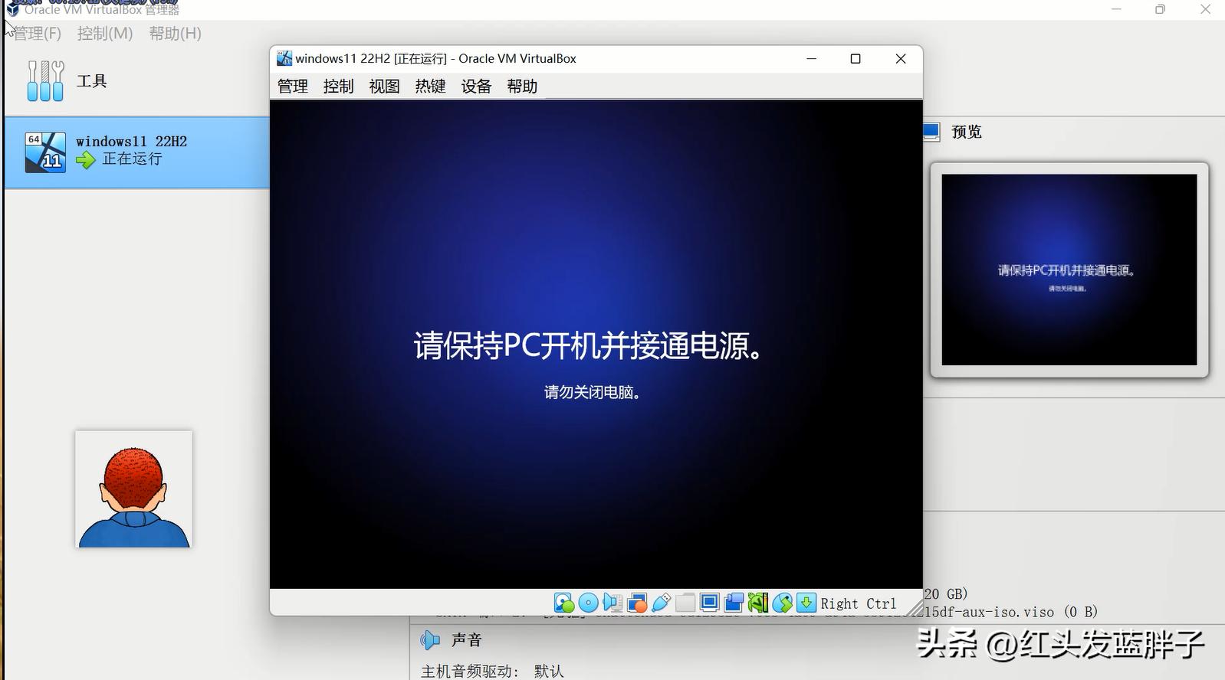Open 控制 menu in the VM window
Image resolution: width=1225 pixels, height=680 pixels.
339,87
